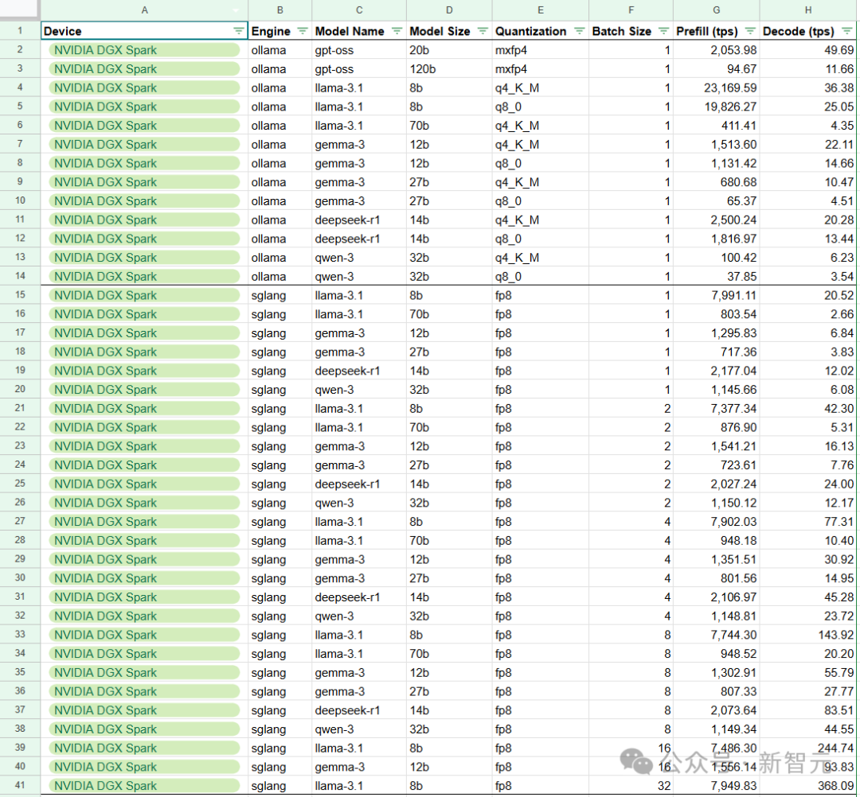
Task: Select column F header
Action: 631,10
